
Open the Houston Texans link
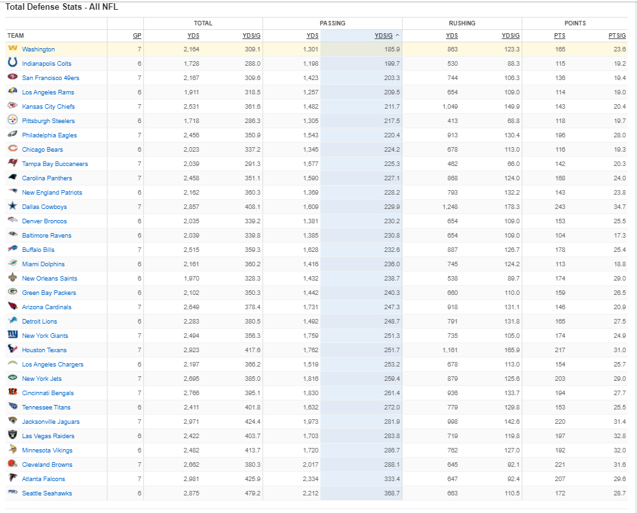tap(44, 350)
